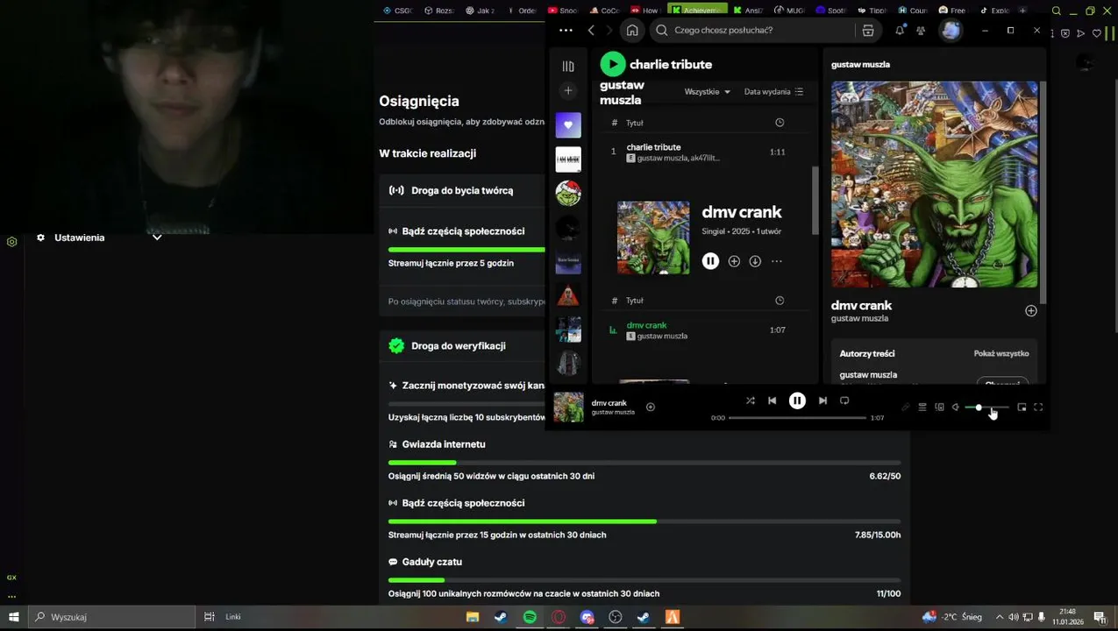Create a playlist with the plus icon

click(x=568, y=90)
